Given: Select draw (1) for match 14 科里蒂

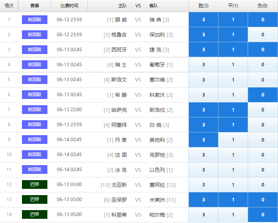Looking at the screenshot, I should [x=233, y=215].
